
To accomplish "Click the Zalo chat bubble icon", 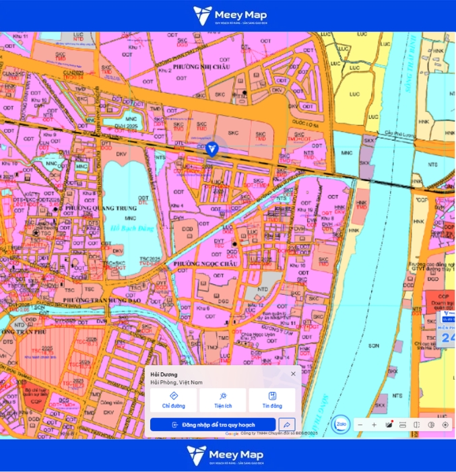I will [x=341, y=424].
